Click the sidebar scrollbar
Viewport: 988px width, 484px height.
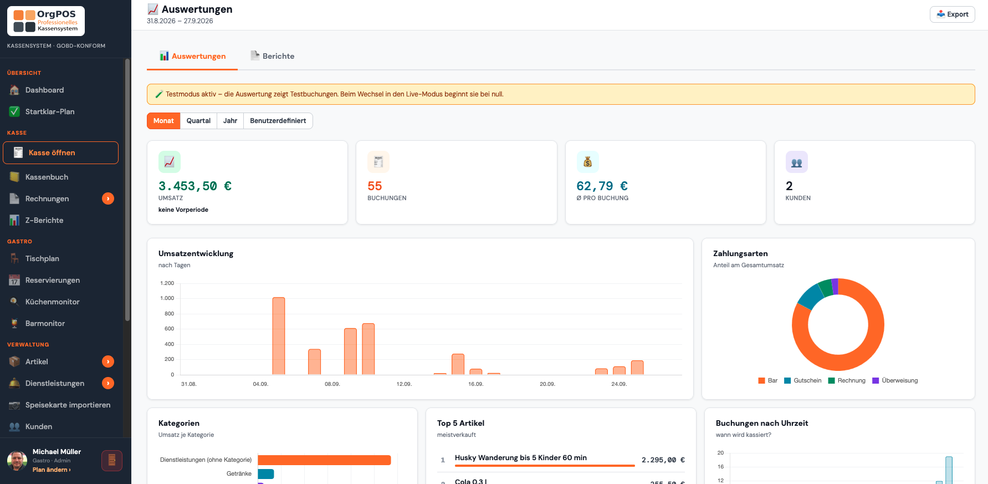[127, 190]
